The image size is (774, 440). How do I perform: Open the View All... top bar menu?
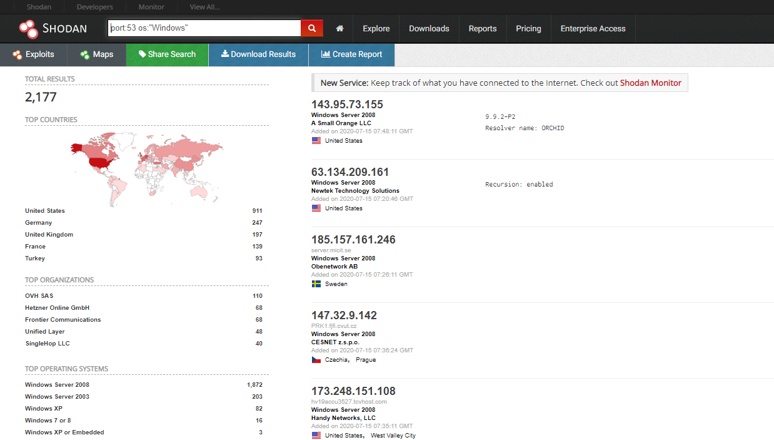pyautogui.click(x=205, y=7)
